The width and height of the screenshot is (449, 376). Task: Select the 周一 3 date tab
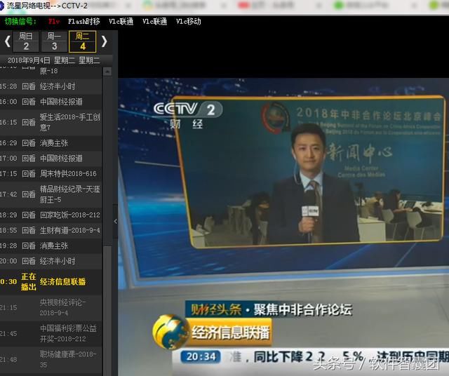coord(54,41)
